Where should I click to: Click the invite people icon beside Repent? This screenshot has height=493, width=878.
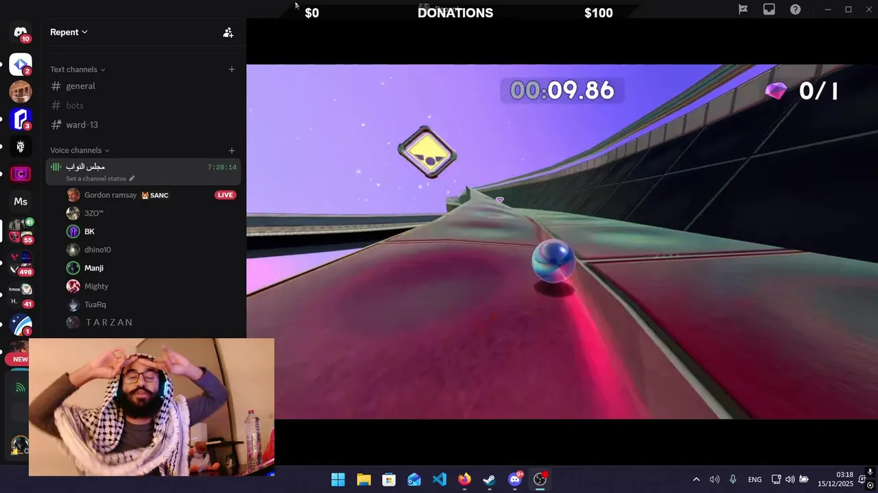(228, 32)
